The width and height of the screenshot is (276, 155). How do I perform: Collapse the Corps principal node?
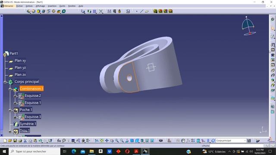tap(5, 82)
